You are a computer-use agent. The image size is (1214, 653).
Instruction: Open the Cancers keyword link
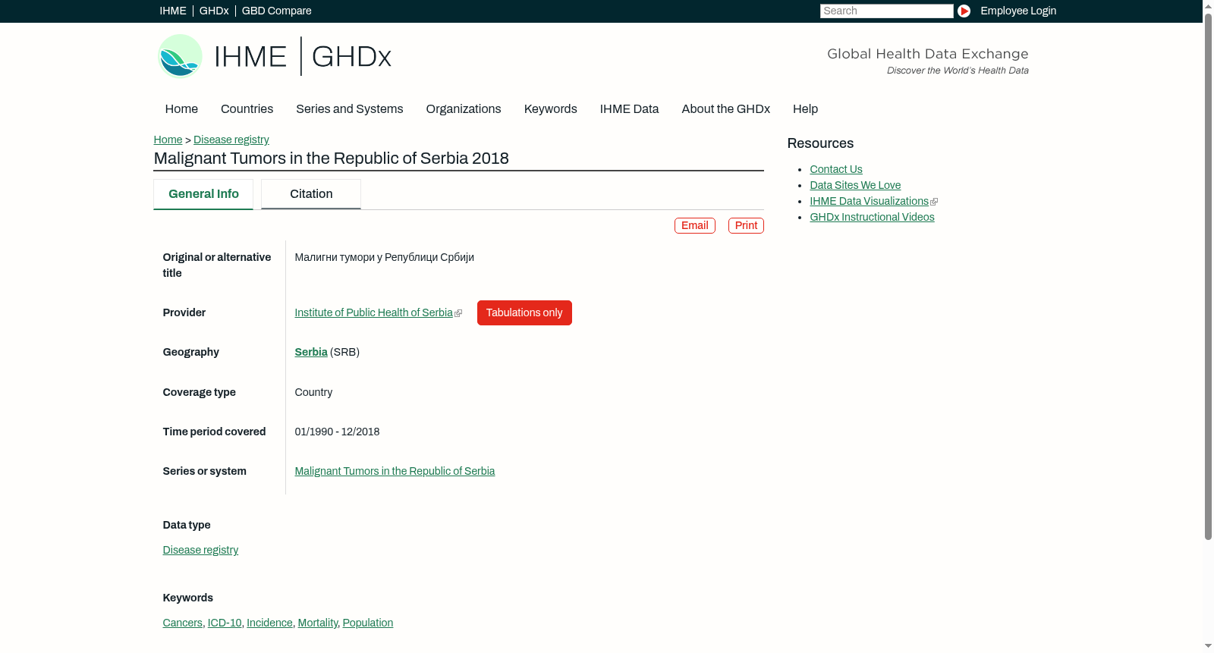click(182, 623)
